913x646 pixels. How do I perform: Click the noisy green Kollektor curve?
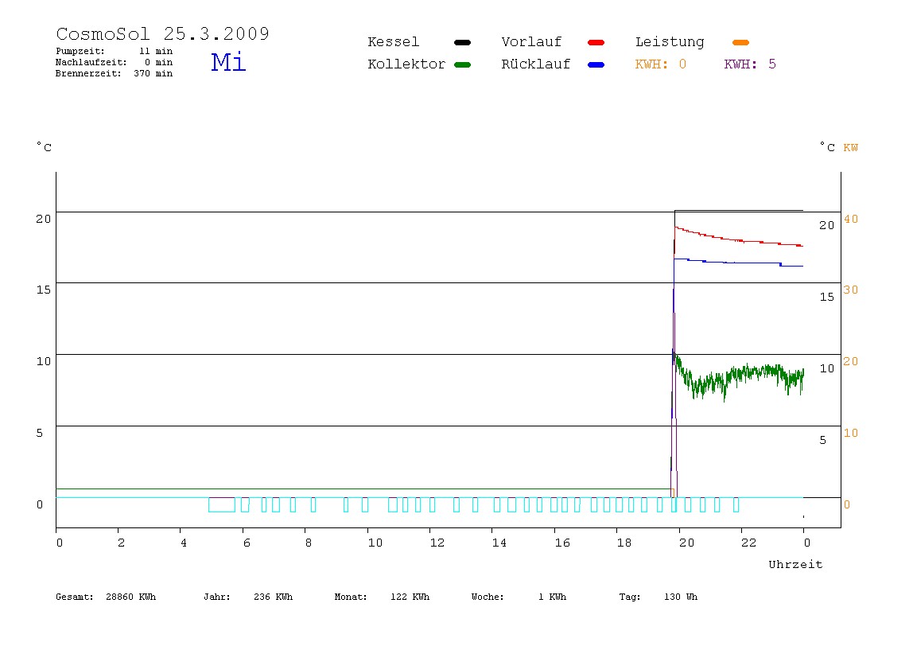tap(740, 377)
